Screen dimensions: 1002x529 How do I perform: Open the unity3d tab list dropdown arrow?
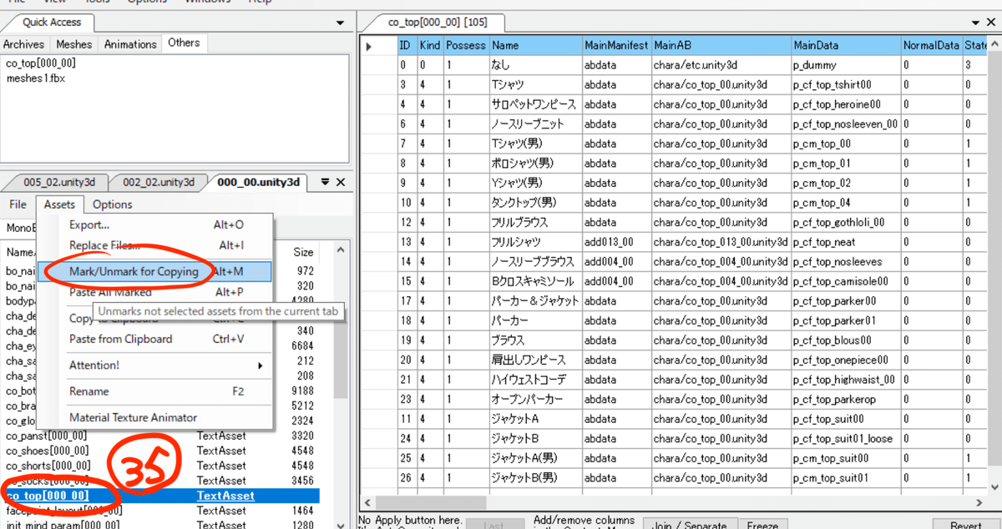pyautogui.click(x=326, y=182)
